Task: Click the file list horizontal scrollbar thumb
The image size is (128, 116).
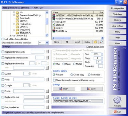Action: coord(63,38)
